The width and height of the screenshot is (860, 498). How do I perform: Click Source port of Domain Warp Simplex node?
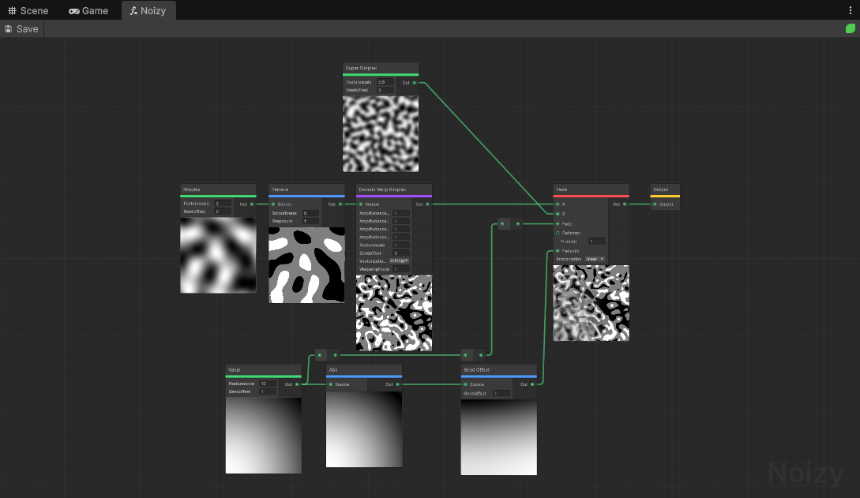(x=361, y=204)
